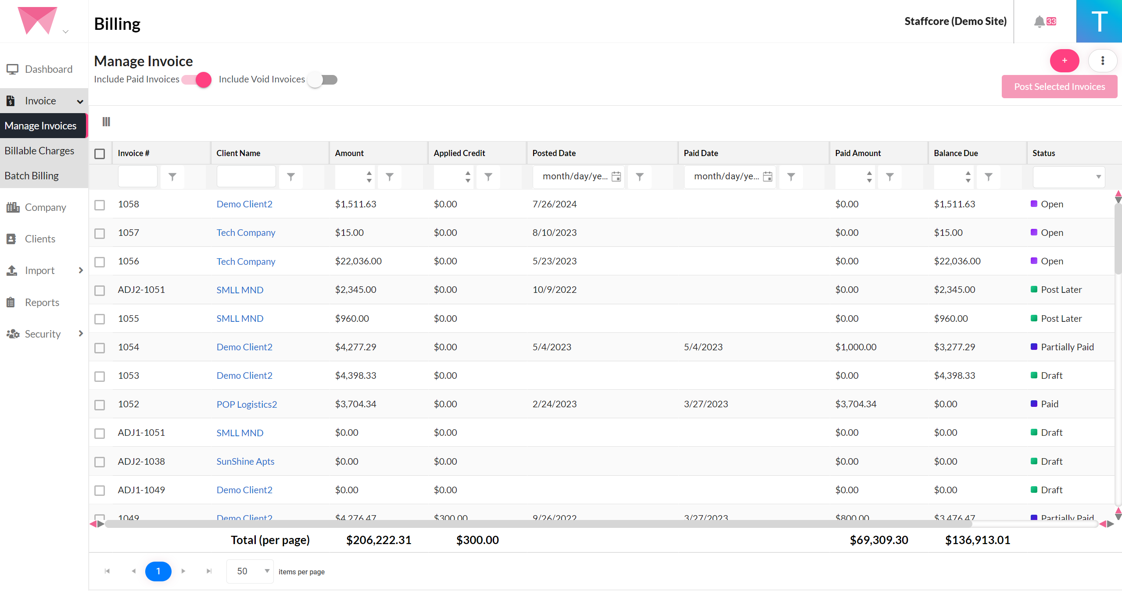Enable the Include Void Invoices switch
Viewport: 1122px width, 591px height.
(323, 80)
